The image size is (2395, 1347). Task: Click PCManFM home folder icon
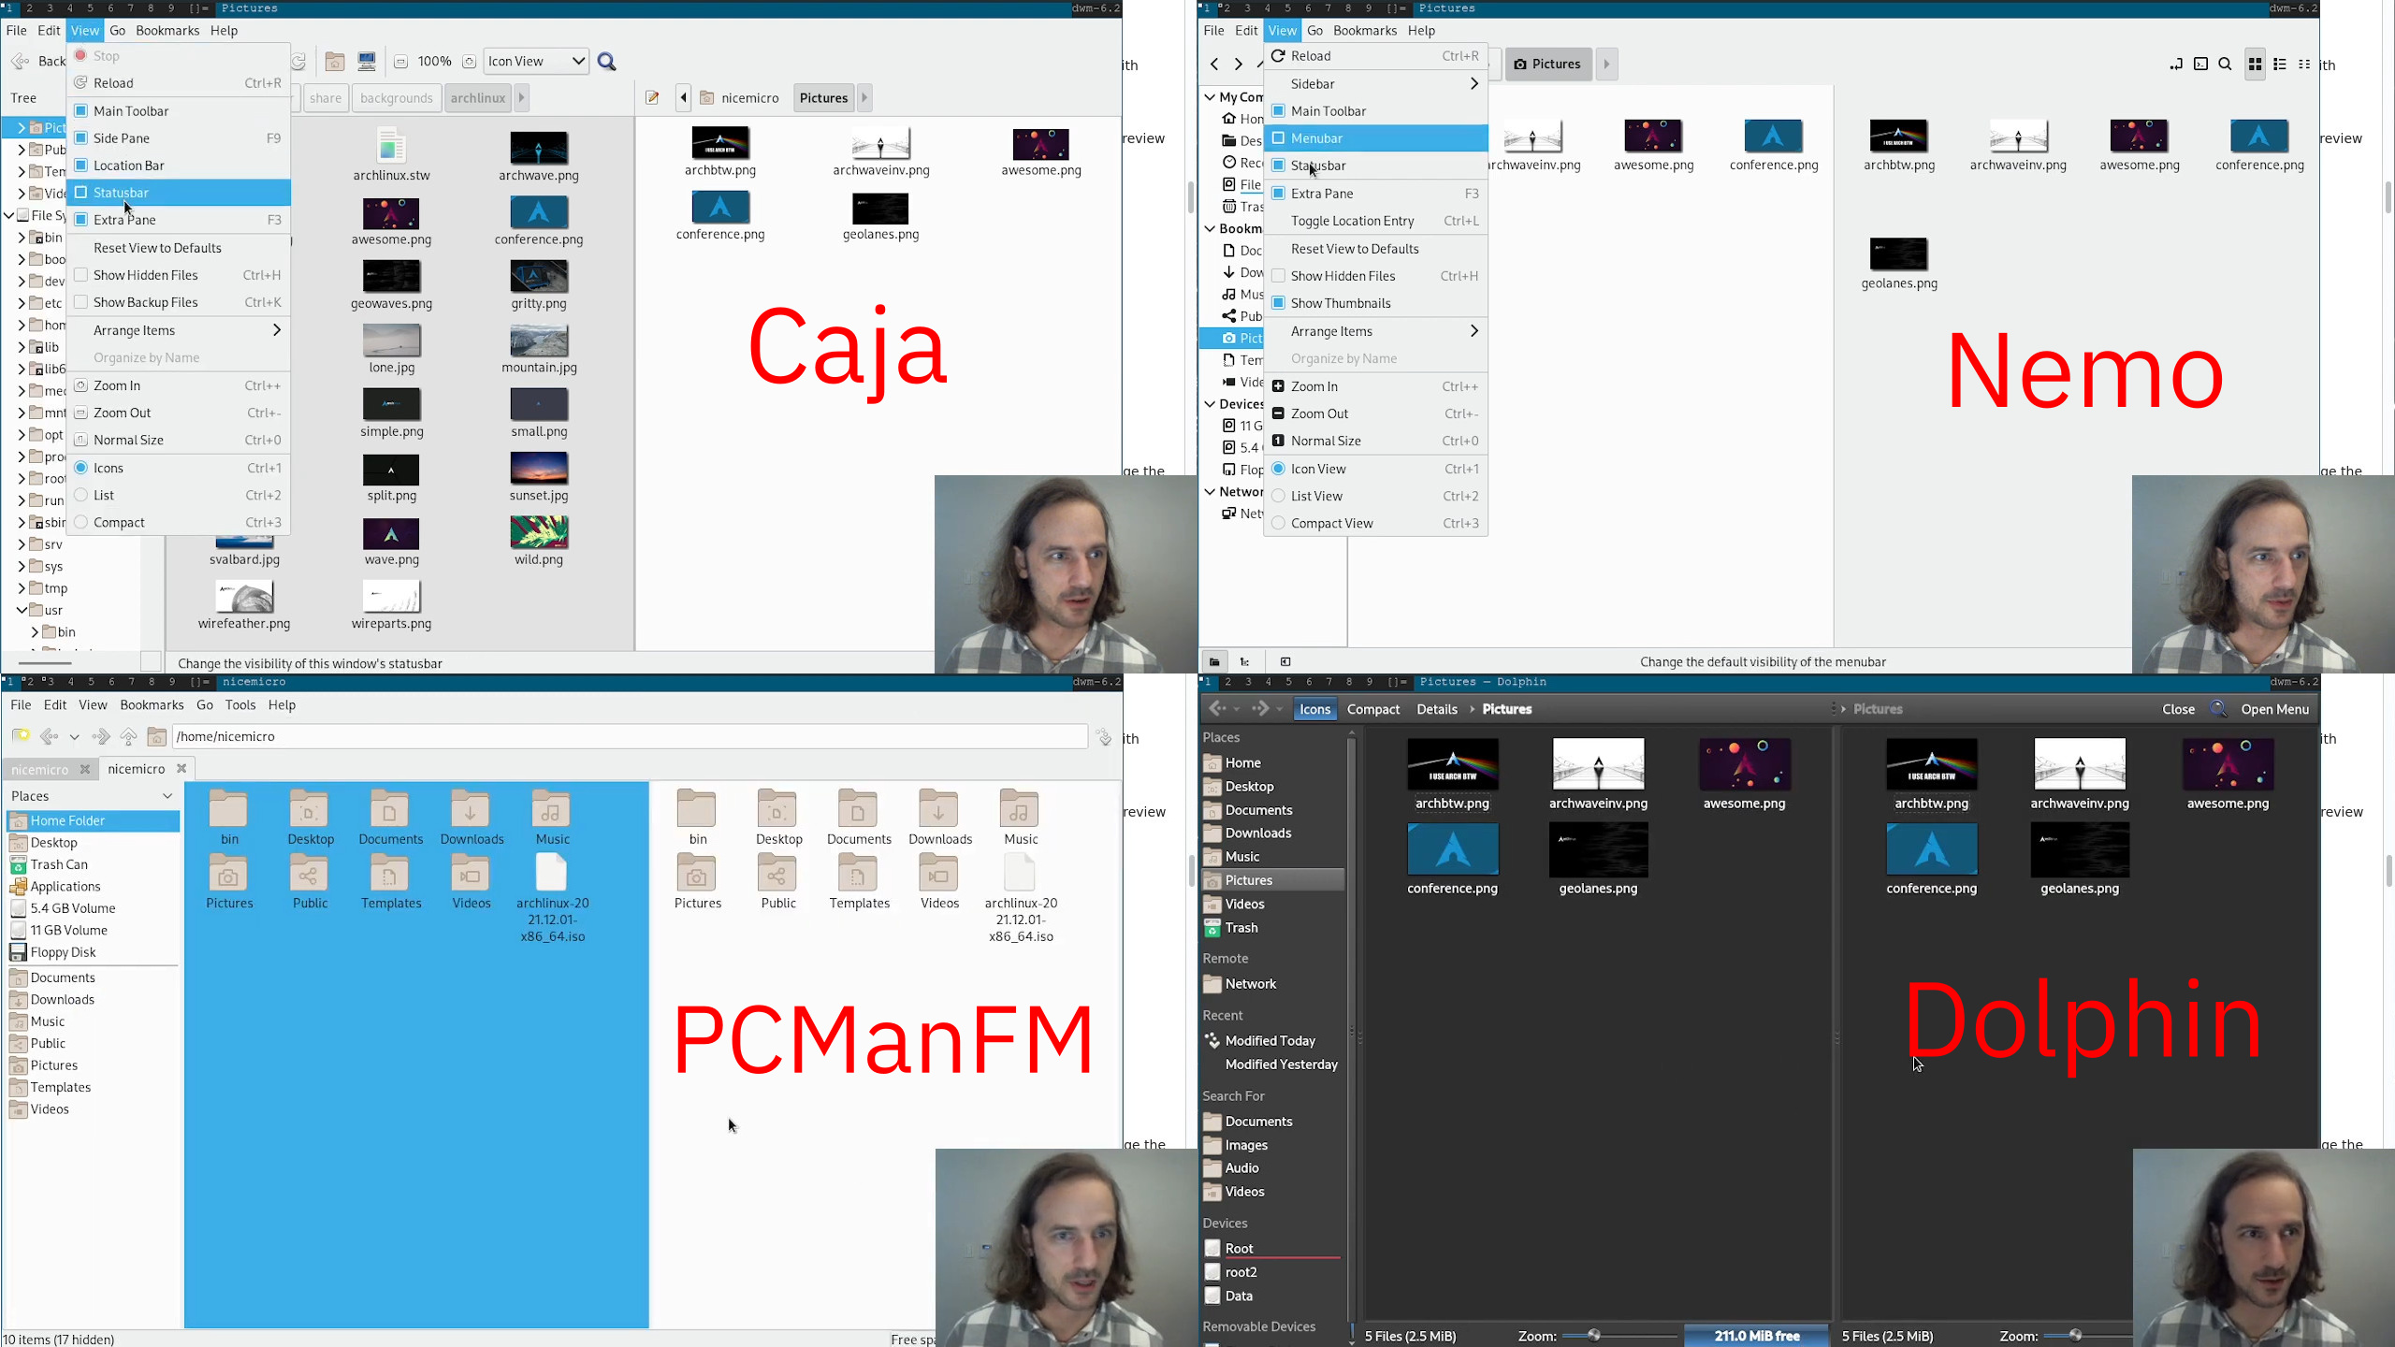(157, 736)
